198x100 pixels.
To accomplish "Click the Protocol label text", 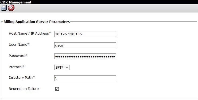I will point(17,67).
